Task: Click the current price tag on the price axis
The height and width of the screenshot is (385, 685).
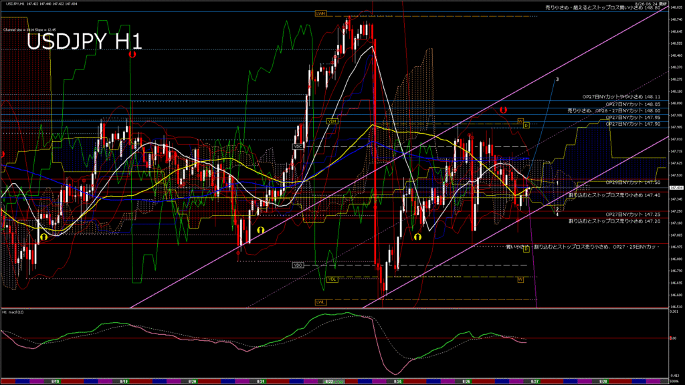Action: pyautogui.click(x=675, y=188)
